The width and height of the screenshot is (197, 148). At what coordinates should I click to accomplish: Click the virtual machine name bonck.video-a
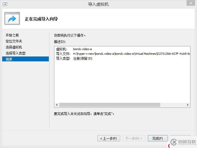point(82,49)
